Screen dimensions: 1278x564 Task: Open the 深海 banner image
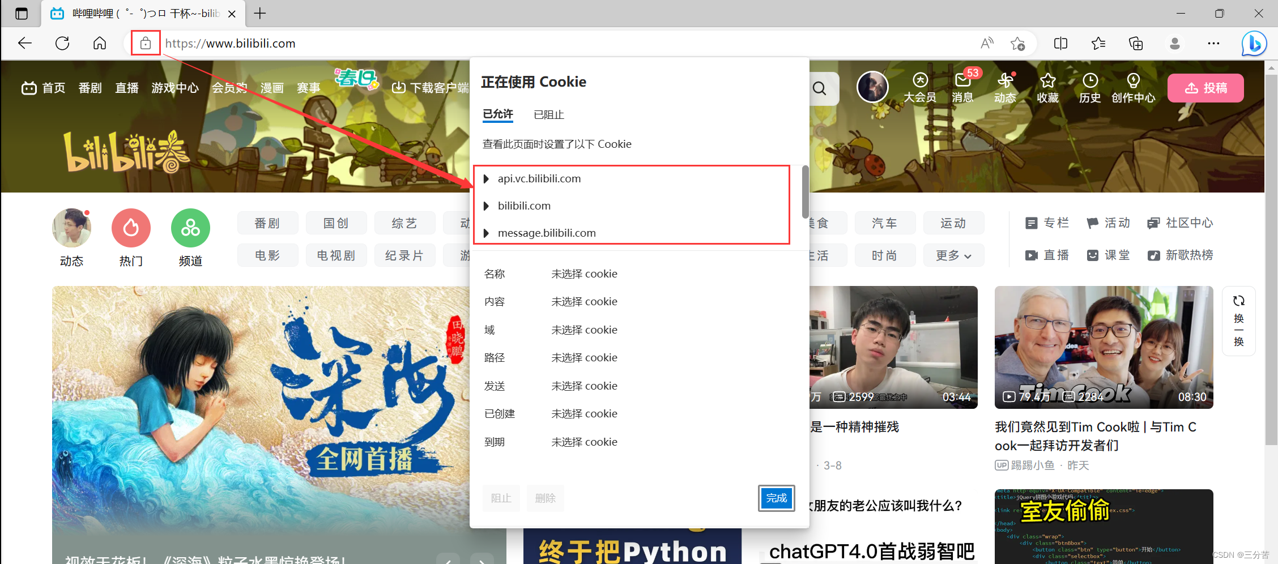tap(261, 425)
